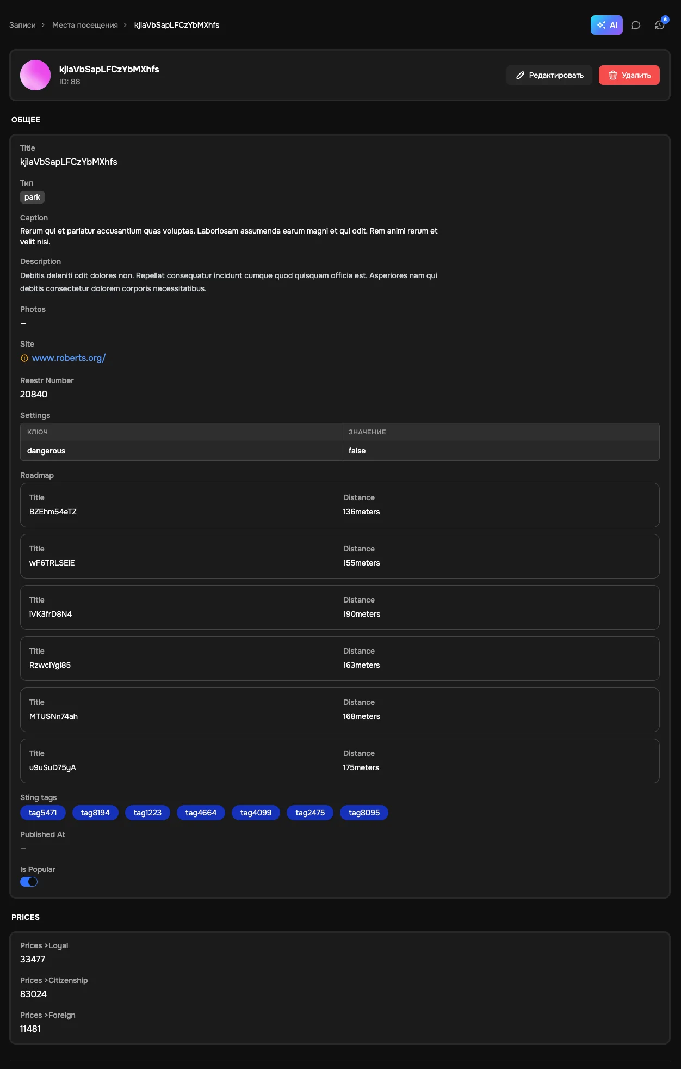Image resolution: width=681 pixels, height=1069 pixels.
Task: Click the warning icon beside site URL
Action: [24, 358]
